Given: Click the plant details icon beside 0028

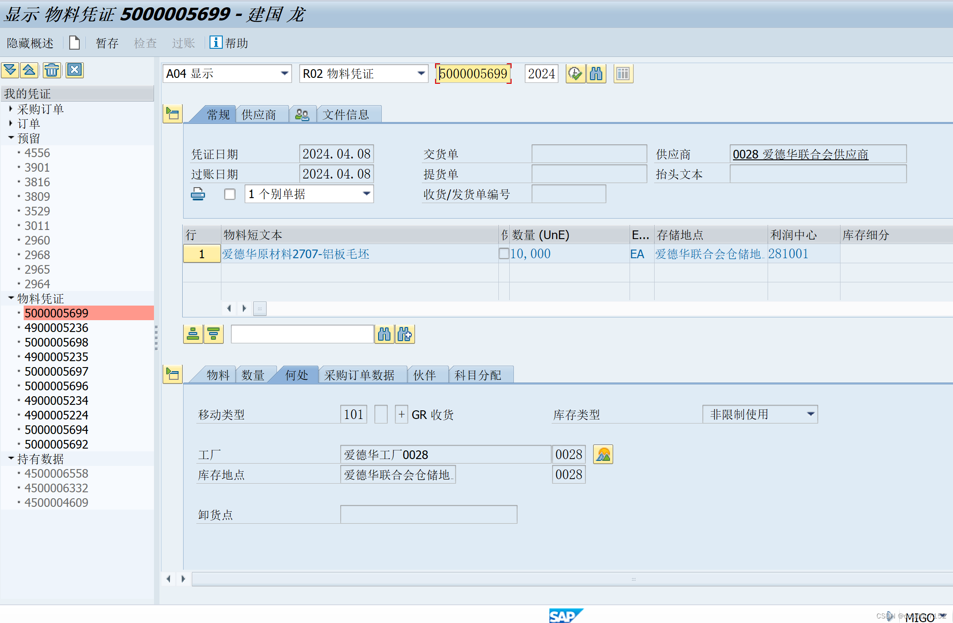Looking at the screenshot, I should [603, 454].
